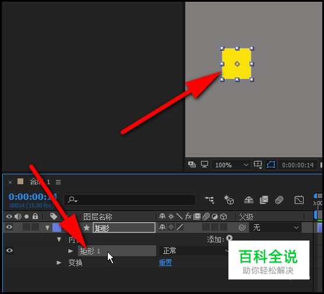Click motion blur switch header icon
324x294 pixels.
click(206, 216)
